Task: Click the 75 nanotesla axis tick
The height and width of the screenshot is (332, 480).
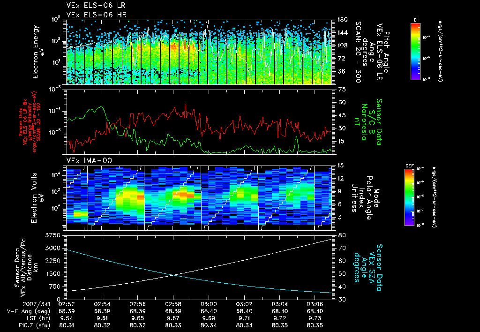Action: coord(342,90)
